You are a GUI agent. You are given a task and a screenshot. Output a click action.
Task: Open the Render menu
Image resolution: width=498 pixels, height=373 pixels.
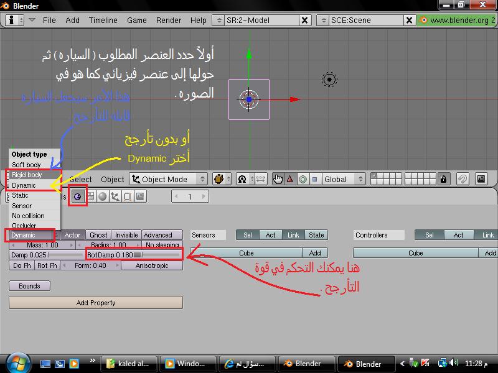point(168,21)
